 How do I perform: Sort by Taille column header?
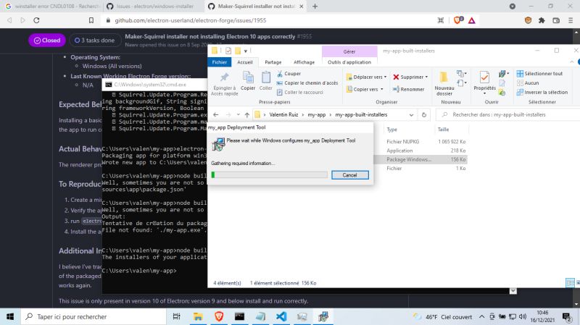click(x=443, y=130)
